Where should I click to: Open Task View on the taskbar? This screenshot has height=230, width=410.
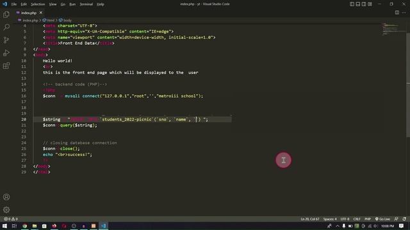[x=14, y=226]
